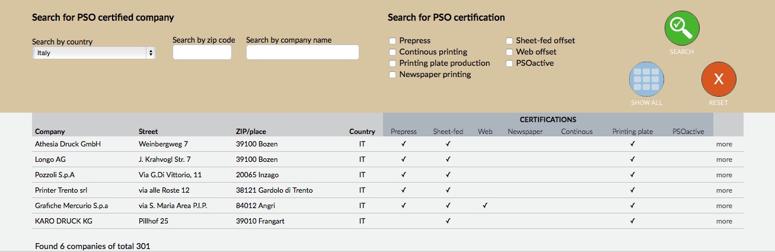The image size is (775, 252).
Task: Click the blue grid Show All icon
Action: 646,79
